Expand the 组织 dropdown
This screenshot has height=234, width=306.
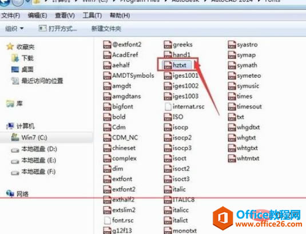tap(14, 29)
